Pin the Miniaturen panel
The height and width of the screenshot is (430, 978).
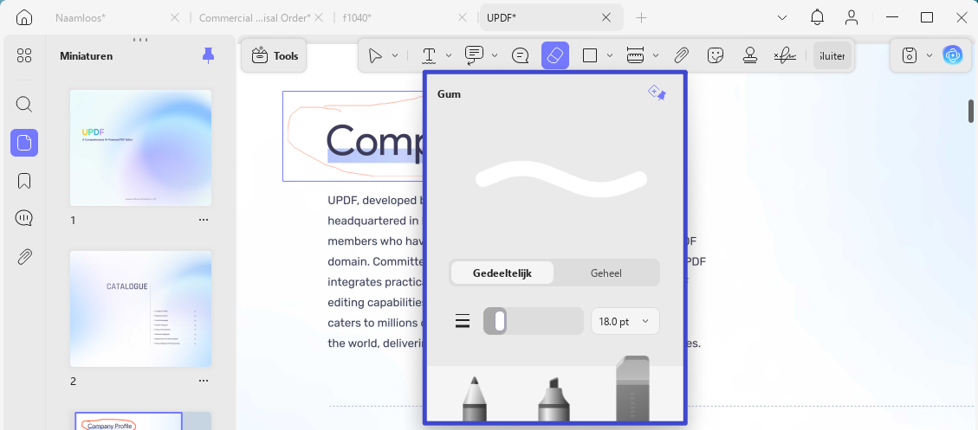(x=208, y=55)
